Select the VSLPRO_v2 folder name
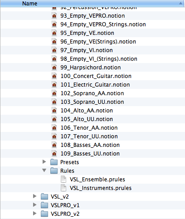The width and height of the screenshot is (185, 219). [65, 214]
